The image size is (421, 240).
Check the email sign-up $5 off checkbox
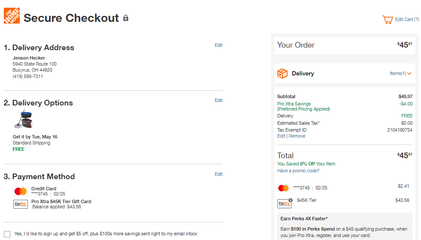pyautogui.click(x=7, y=234)
